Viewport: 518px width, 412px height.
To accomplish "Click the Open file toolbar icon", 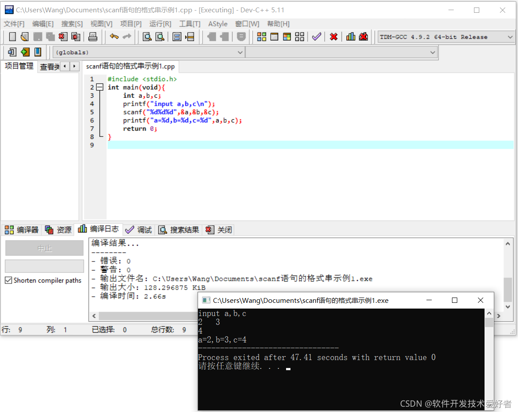I will tap(25, 37).
